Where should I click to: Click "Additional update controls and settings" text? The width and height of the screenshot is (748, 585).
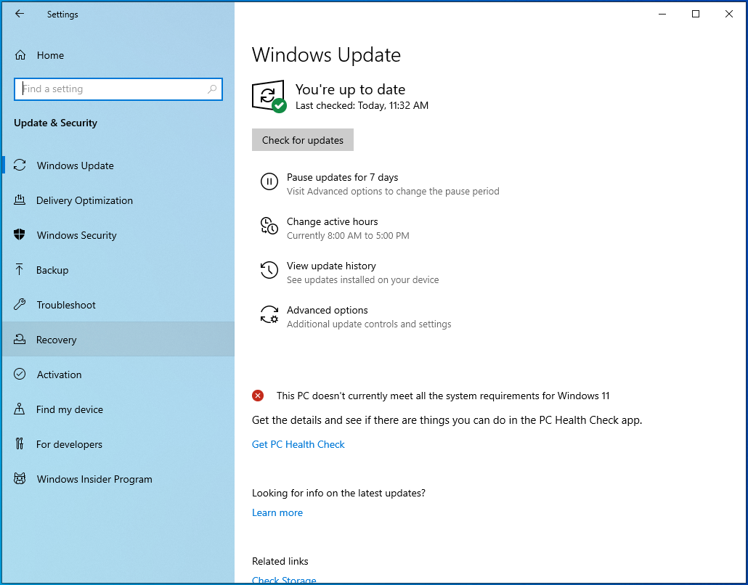pos(369,324)
